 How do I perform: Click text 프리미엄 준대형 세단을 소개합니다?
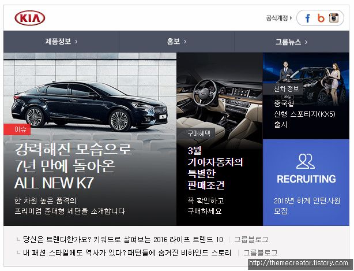[70, 211]
